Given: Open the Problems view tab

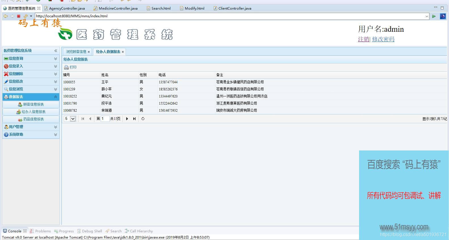Looking at the screenshot, I should (x=40, y=231).
